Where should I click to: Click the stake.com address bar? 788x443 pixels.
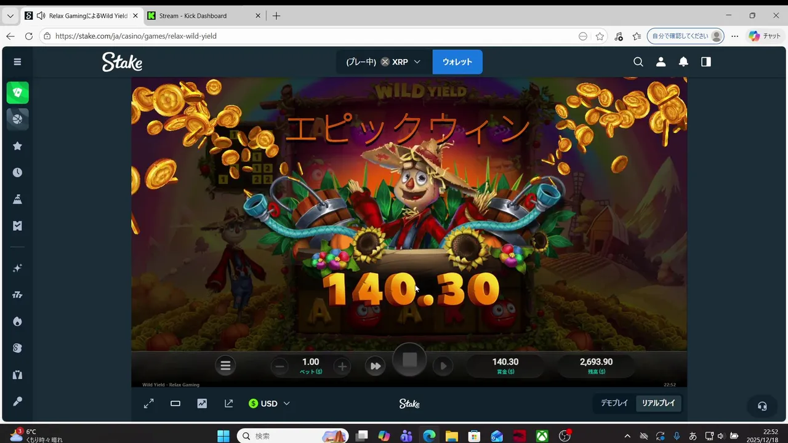pyautogui.click(x=314, y=36)
